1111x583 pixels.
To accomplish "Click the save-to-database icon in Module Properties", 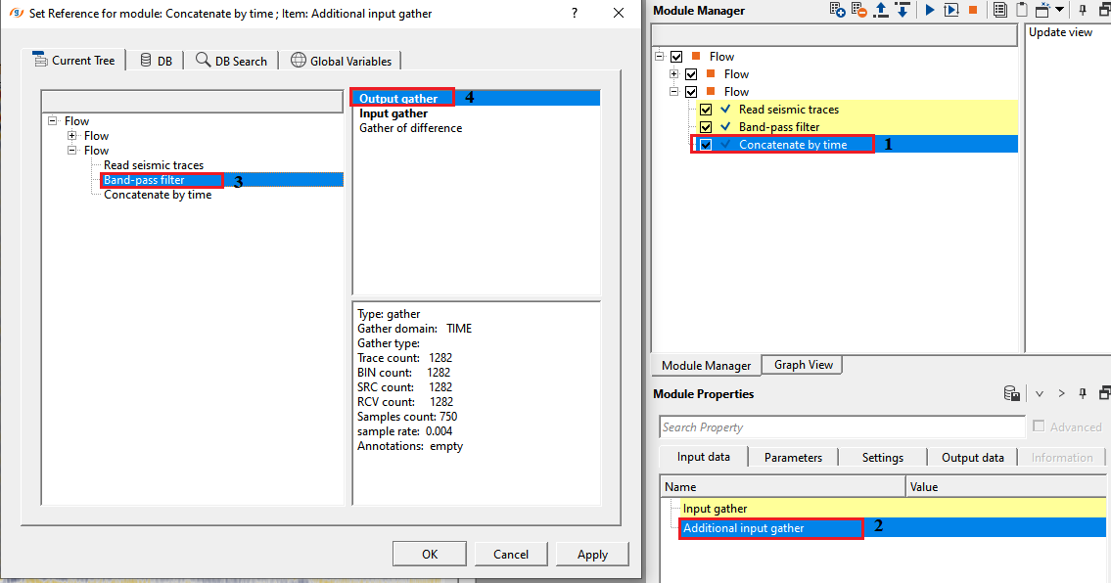I will pyautogui.click(x=1012, y=394).
